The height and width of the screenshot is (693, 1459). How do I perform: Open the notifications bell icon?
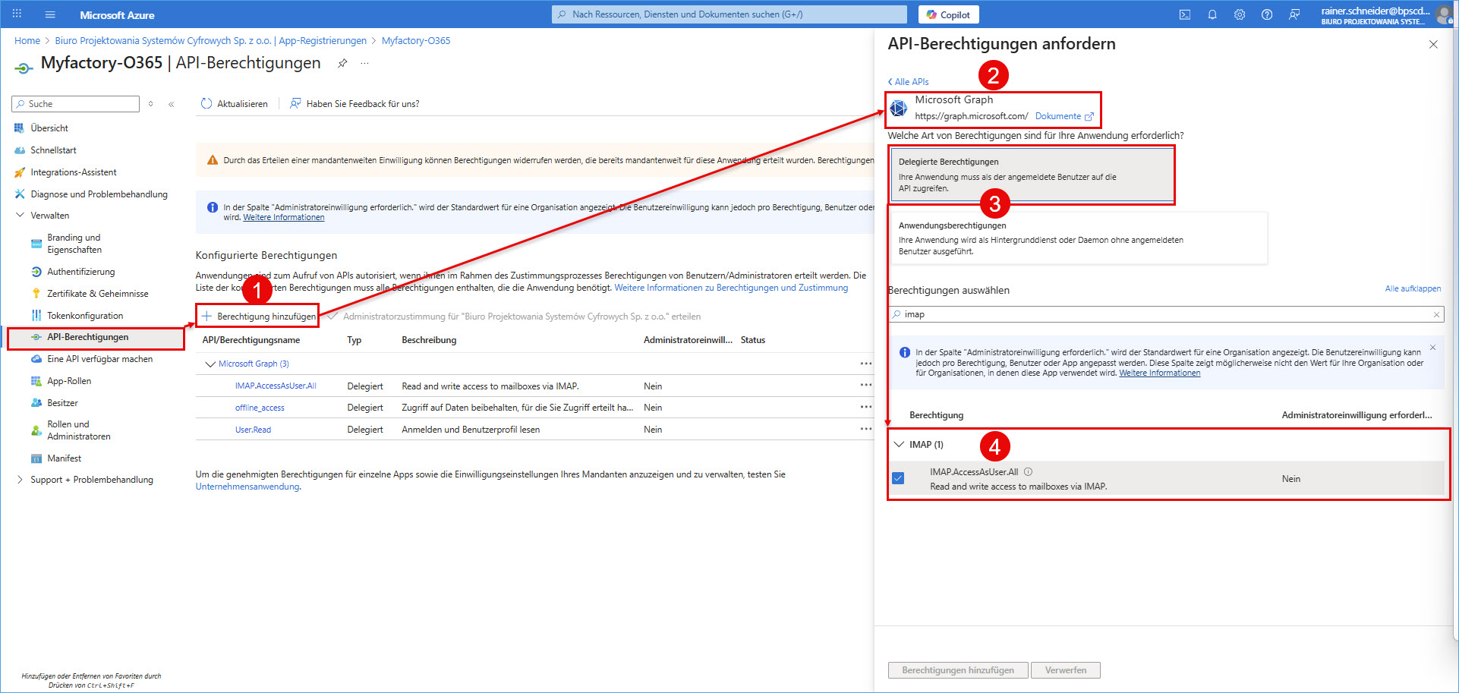[1212, 14]
